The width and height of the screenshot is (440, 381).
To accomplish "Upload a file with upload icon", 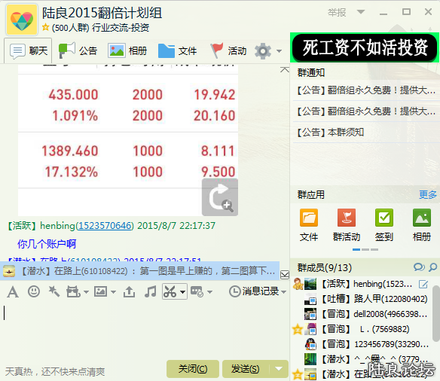I will coord(129,292).
